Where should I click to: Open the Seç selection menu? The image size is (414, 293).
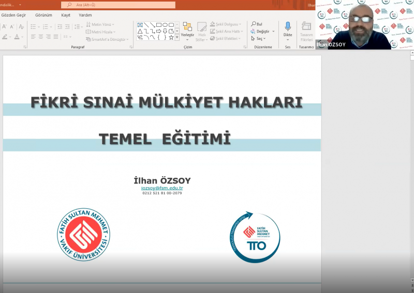[258, 39]
